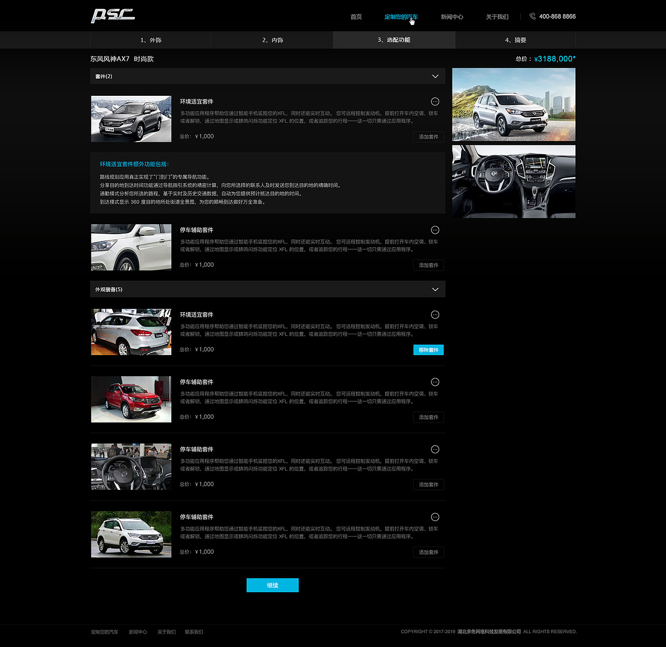Screen dimensions: 666x647
Task: Click the line starting 通勤模式分析
Action: coord(201,194)
